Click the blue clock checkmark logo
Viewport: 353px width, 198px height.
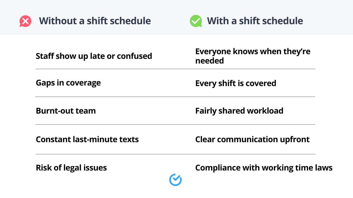pos(175,180)
